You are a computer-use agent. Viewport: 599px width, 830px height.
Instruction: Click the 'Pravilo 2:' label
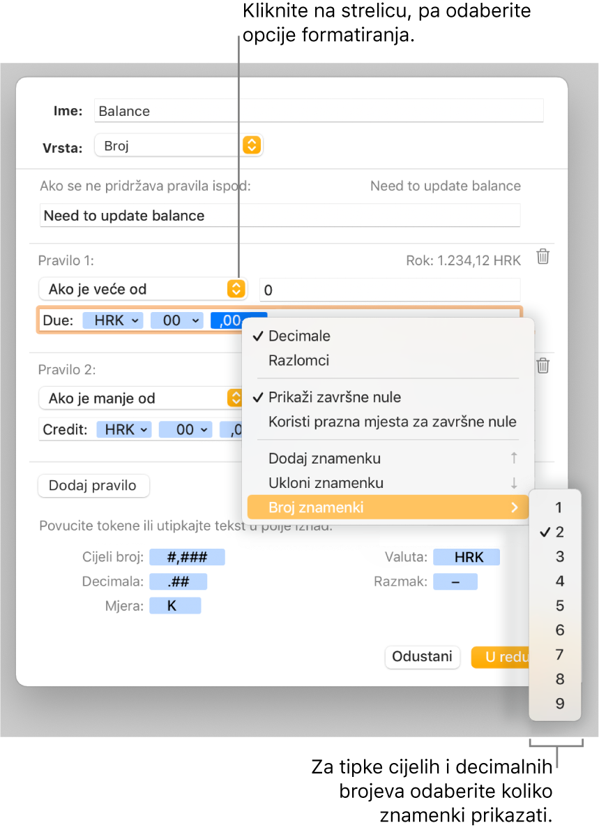click(x=67, y=369)
